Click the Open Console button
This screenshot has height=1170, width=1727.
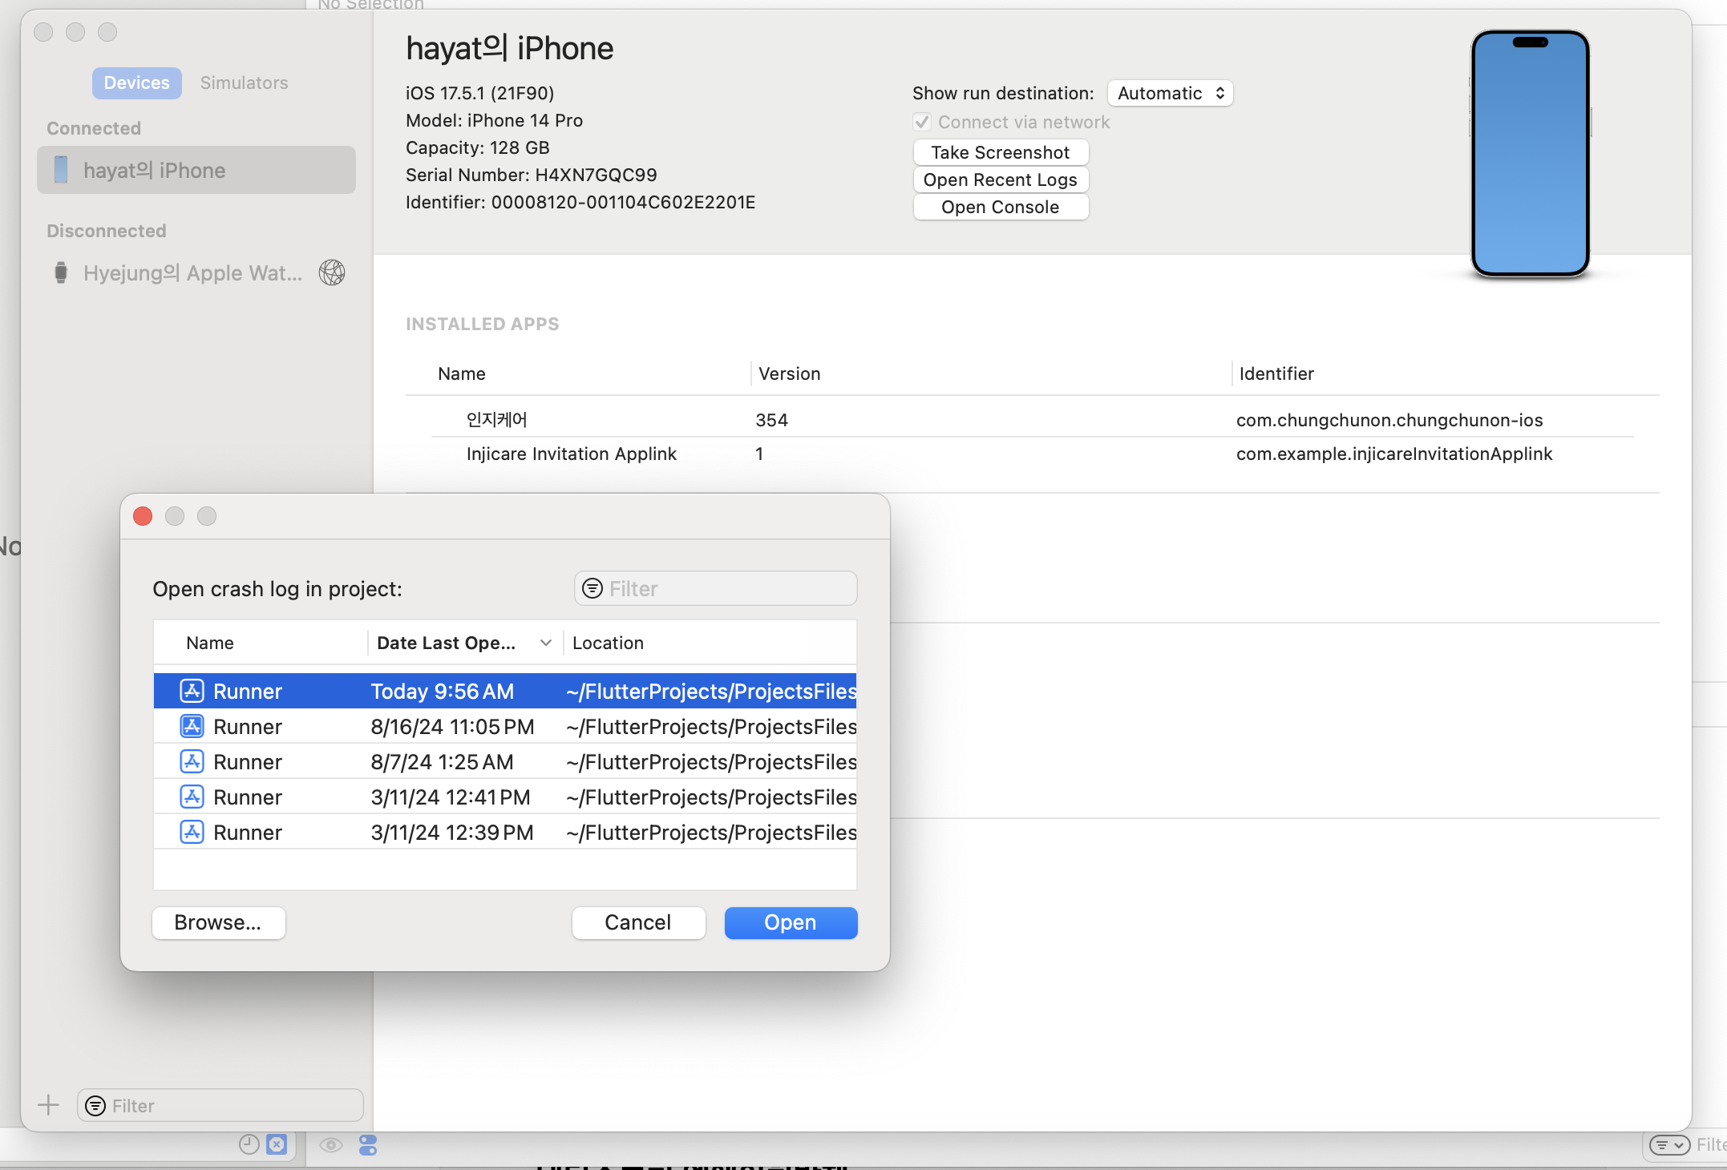pos(1001,207)
